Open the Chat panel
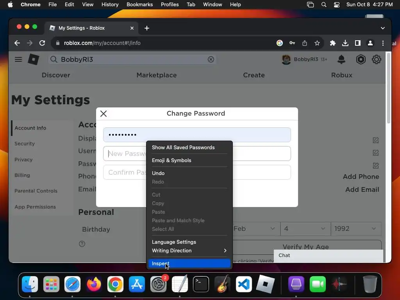This screenshot has width=400, height=300. point(329,255)
